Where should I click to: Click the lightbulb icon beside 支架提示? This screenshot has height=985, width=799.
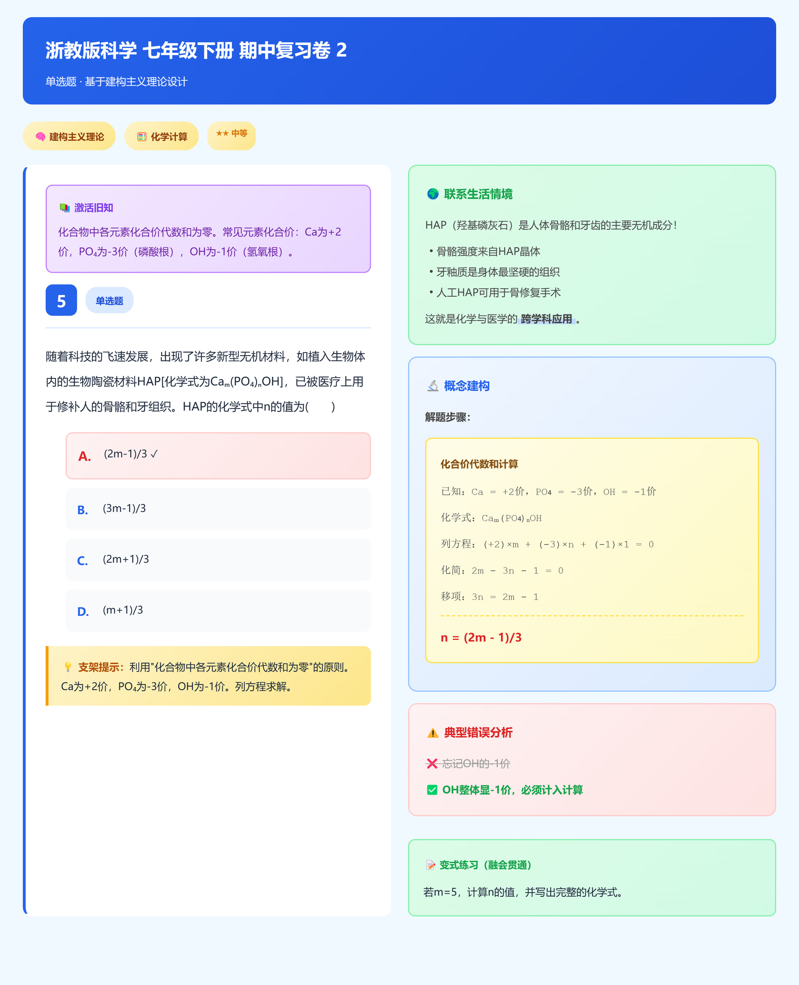pos(68,667)
